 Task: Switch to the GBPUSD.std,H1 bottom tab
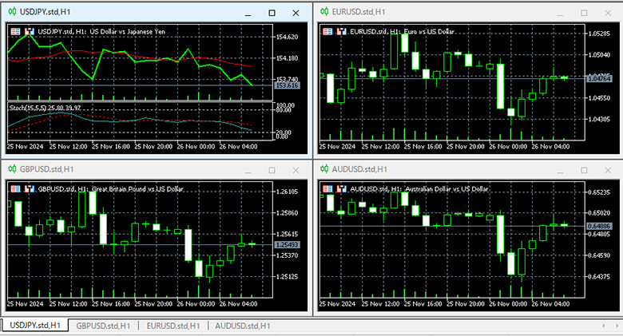click(x=103, y=326)
